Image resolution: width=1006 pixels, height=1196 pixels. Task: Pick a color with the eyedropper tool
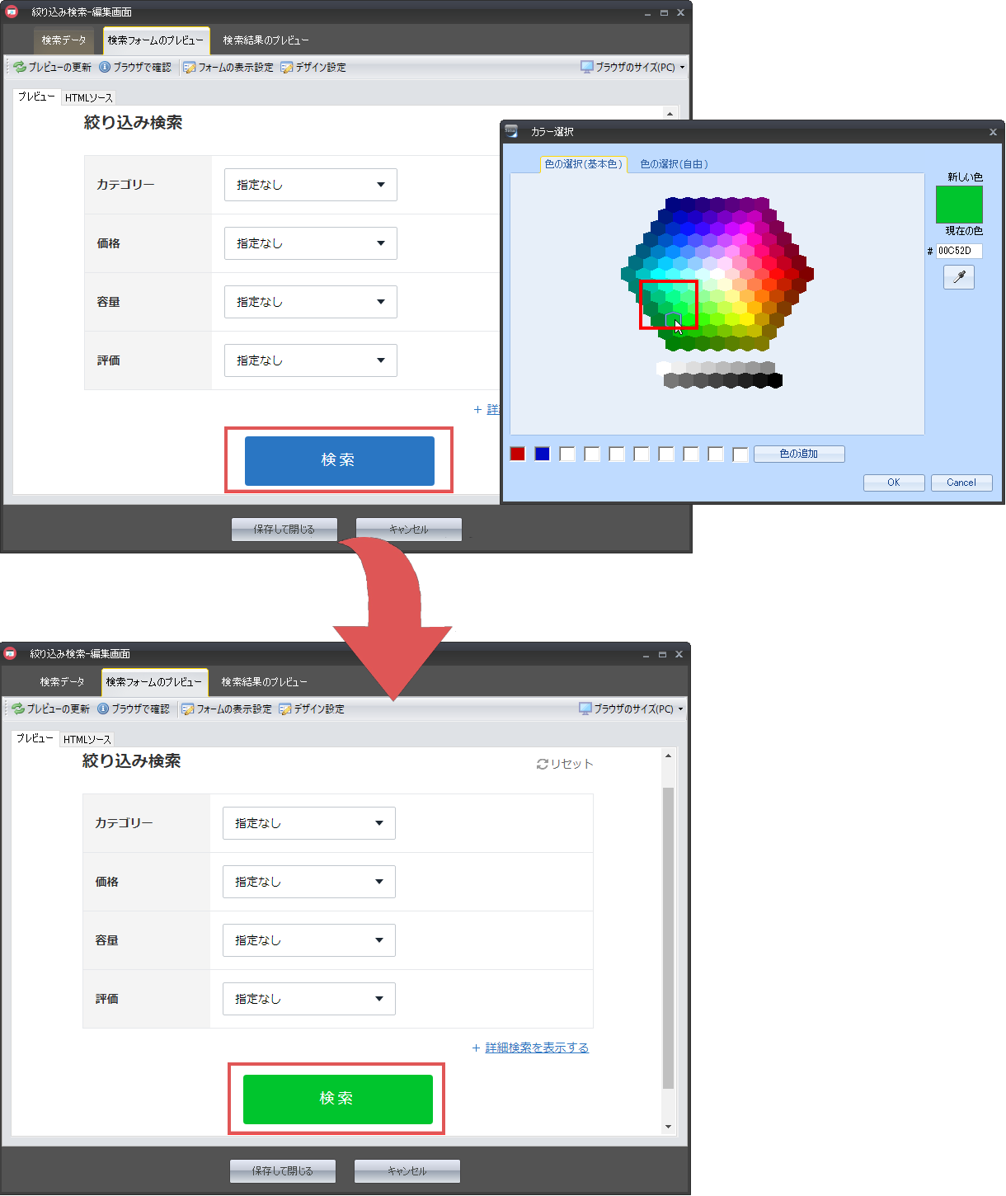pyautogui.click(x=958, y=277)
